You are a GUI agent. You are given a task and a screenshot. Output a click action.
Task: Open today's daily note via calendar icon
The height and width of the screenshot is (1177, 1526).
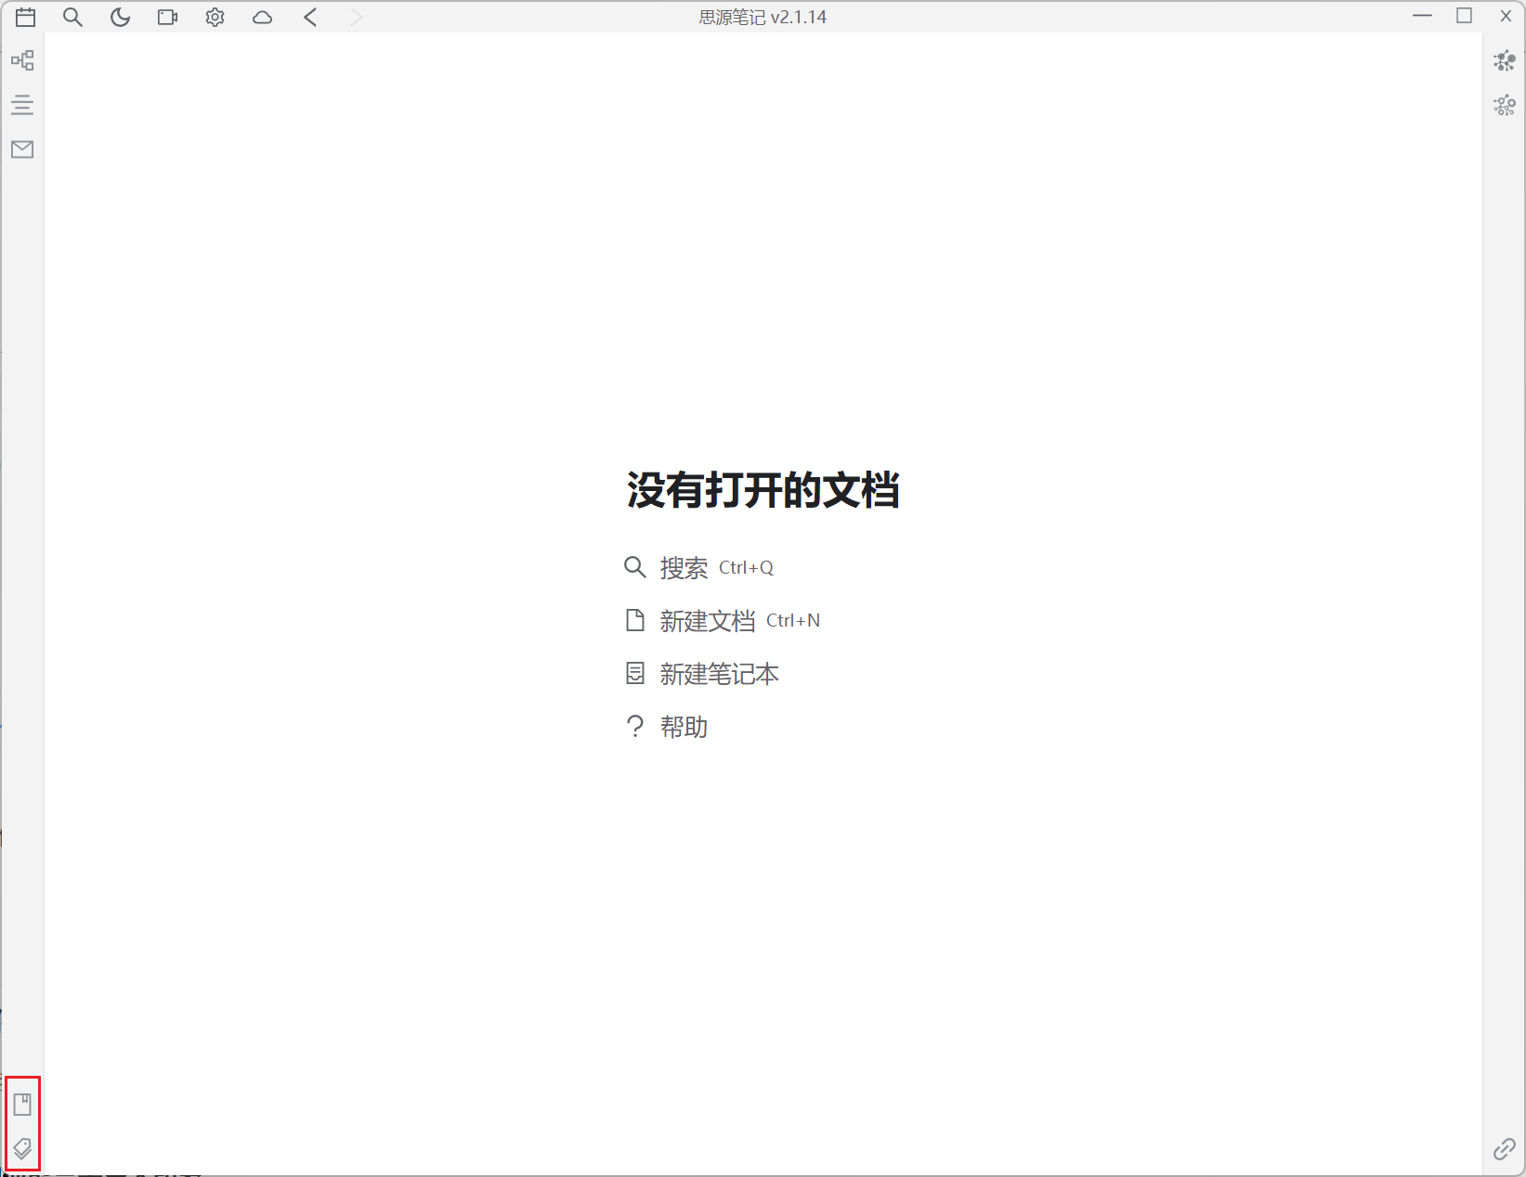[x=26, y=17]
